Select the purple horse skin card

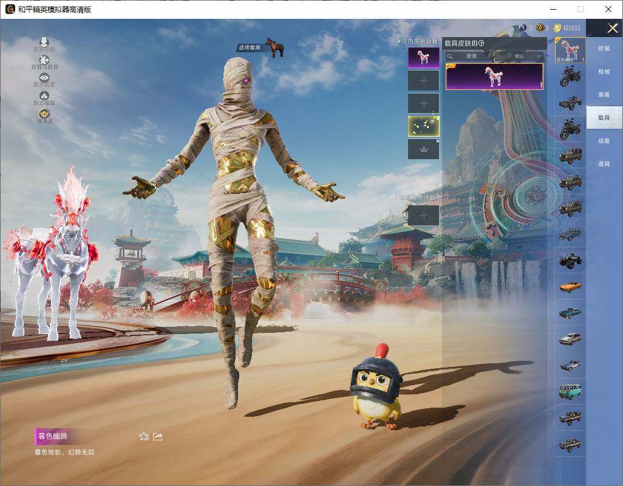pyautogui.click(x=494, y=77)
